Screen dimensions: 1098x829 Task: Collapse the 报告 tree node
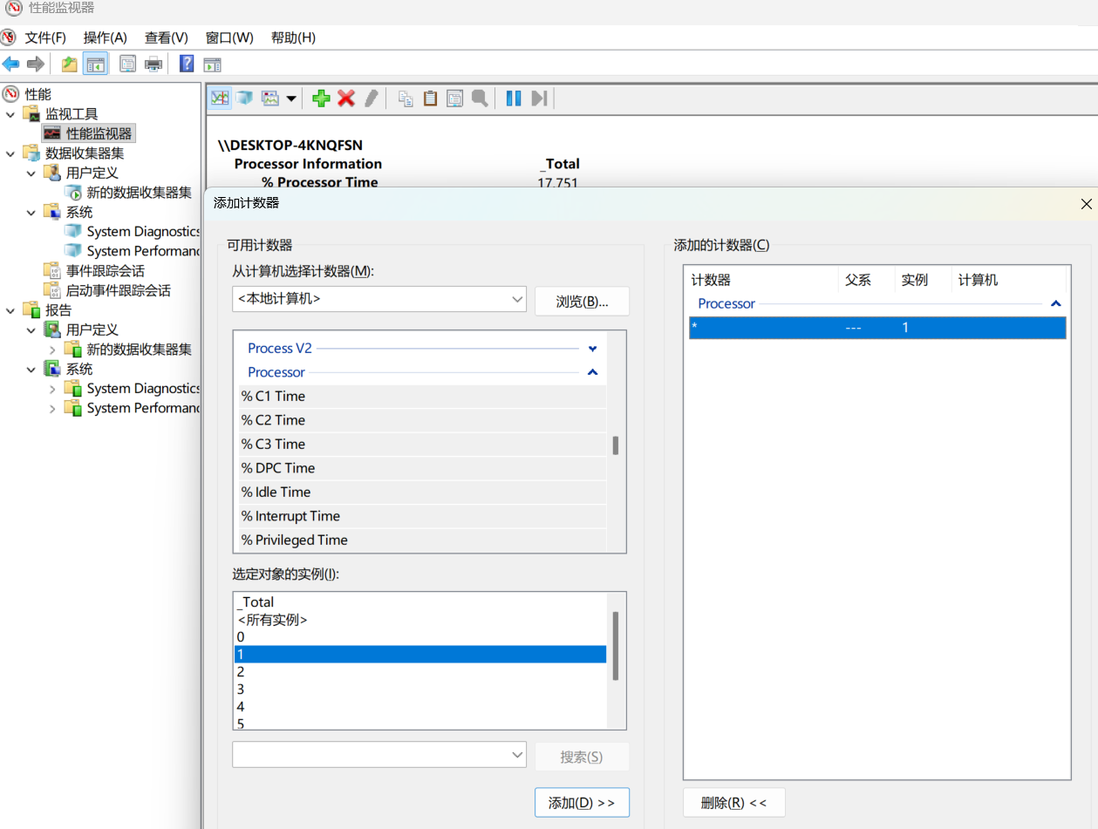[x=11, y=310]
